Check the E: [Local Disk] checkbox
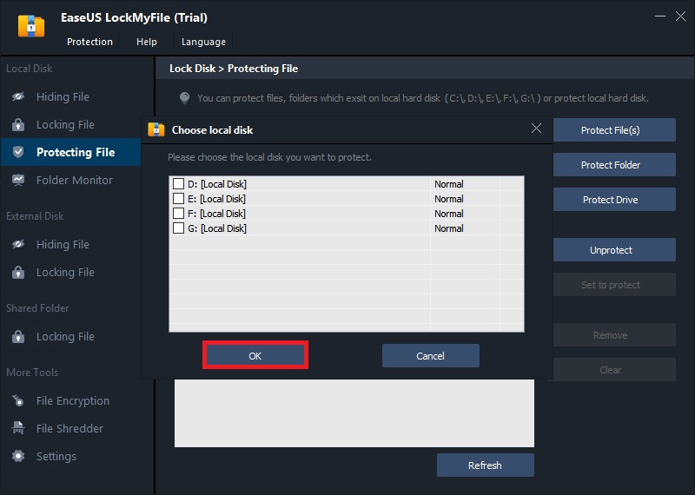Viewport: 695px width, 495px height. [179, 198]
